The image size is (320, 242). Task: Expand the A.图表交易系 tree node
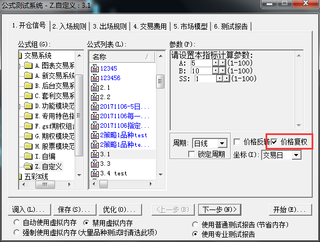20,66
